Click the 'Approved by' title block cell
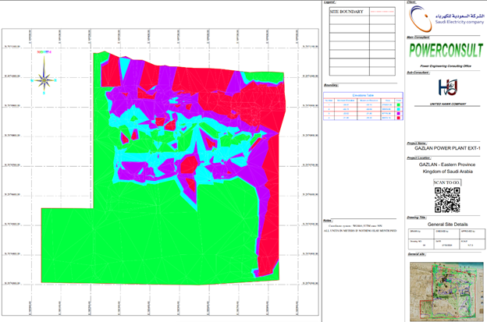 [472, 234]
